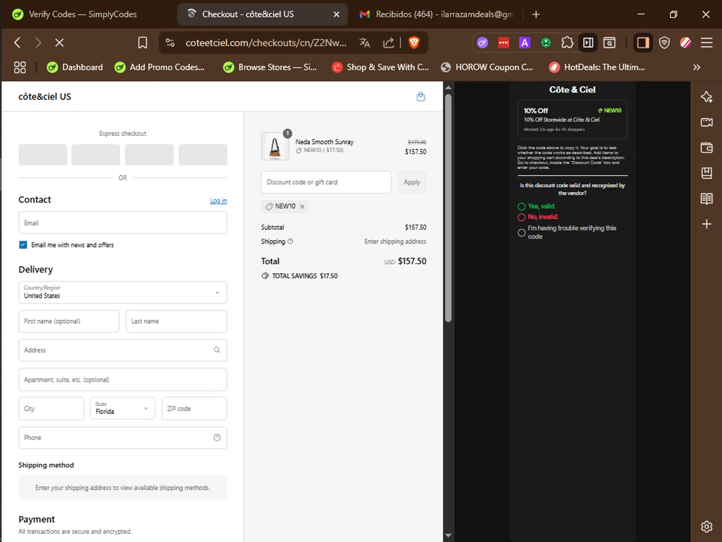This screenshot has height=542, width=722.
Task: Click the Discount code or gift card field
Action: [326, 182]
